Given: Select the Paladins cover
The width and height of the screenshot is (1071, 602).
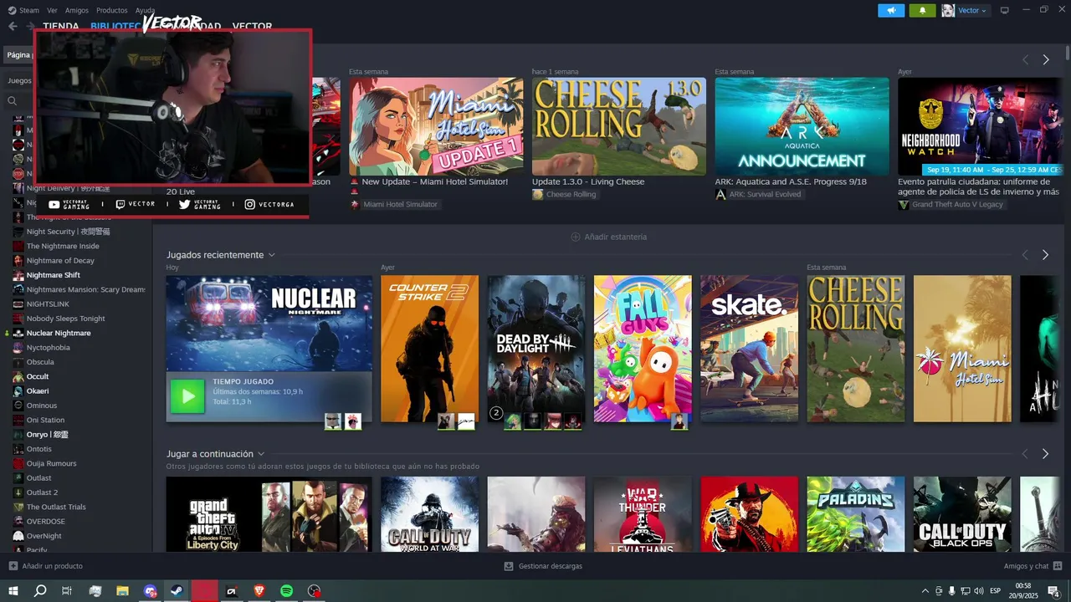Looking at the screenshot, I should [855, 514].
